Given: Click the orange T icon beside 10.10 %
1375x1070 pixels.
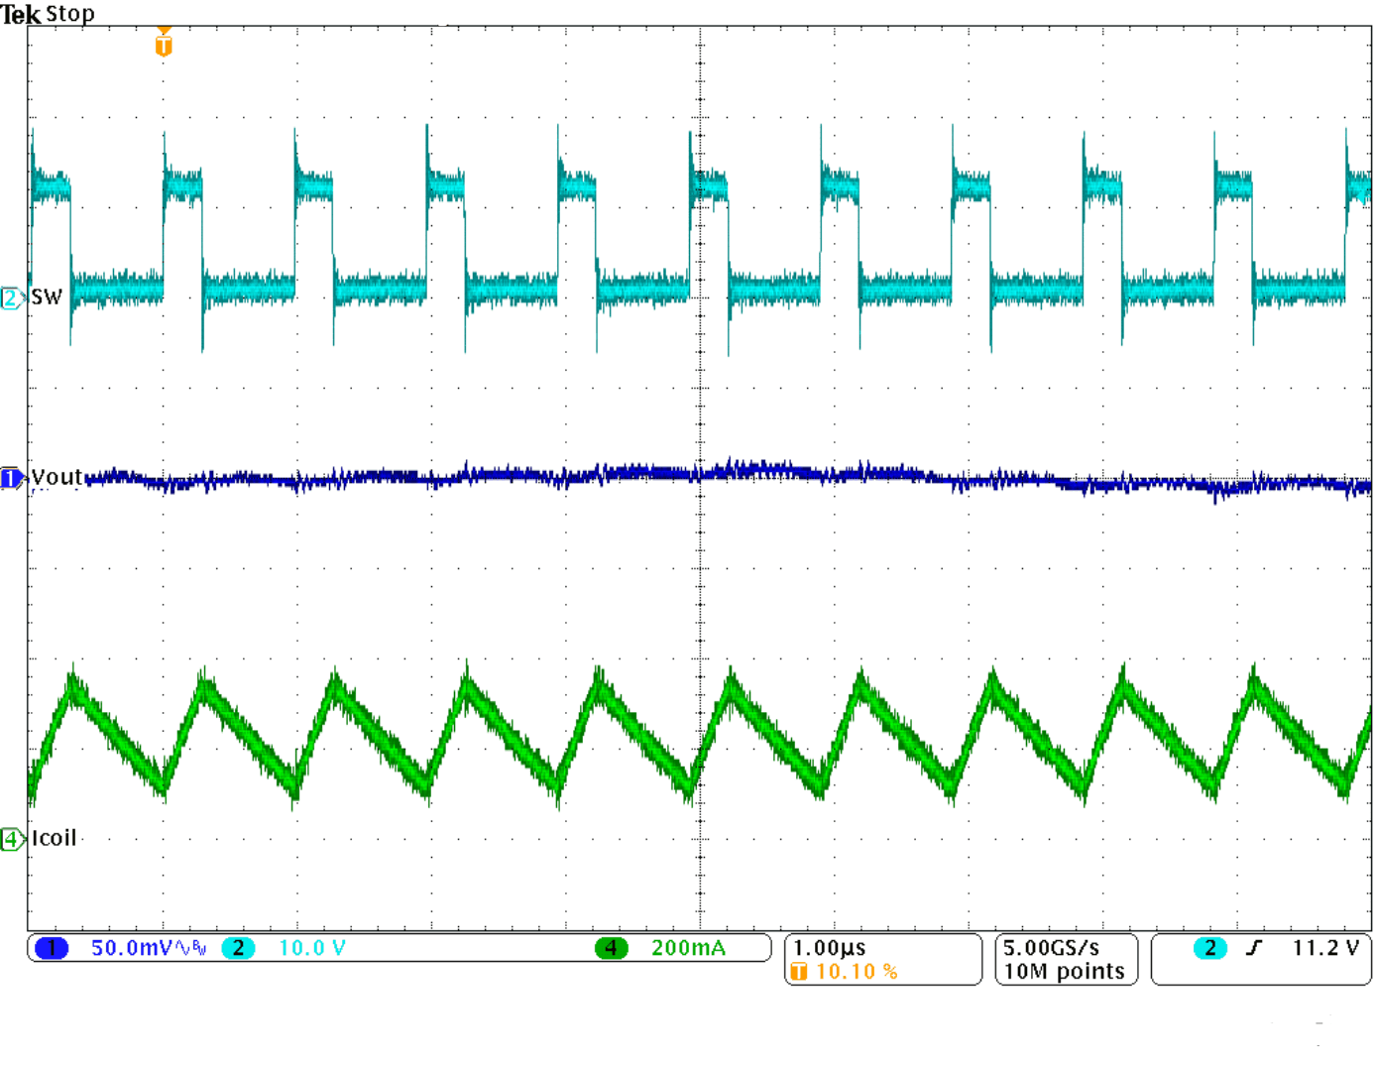Looking at the screenshot, I should pyautogui.click(x=799, y=972).
